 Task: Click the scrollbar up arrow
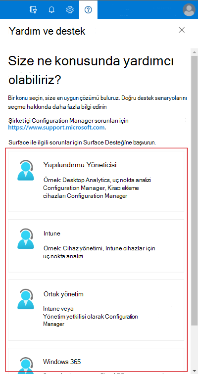(195, 52)
